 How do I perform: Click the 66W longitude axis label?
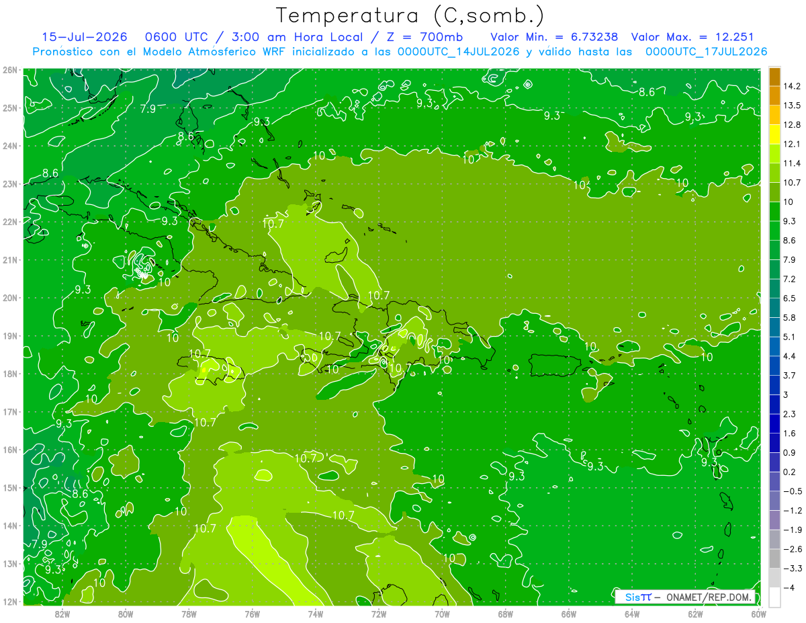tap(569, 614)
